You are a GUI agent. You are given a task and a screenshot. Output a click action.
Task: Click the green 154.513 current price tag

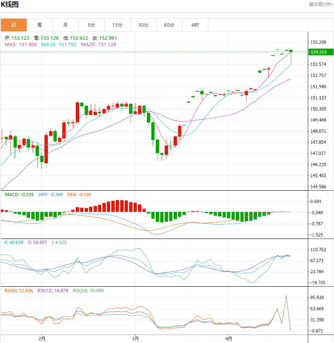pyautogui.click(x=318, y=52)
